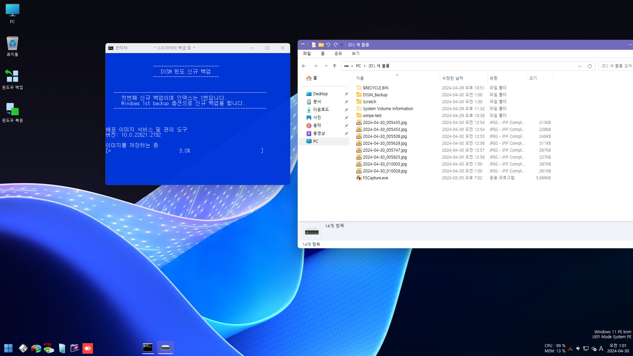
Task: Launch the partition manager taskbar icon
Action: 36,348
